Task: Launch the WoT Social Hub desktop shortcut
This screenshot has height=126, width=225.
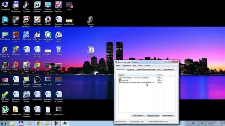Action: (x=5, y=67)
